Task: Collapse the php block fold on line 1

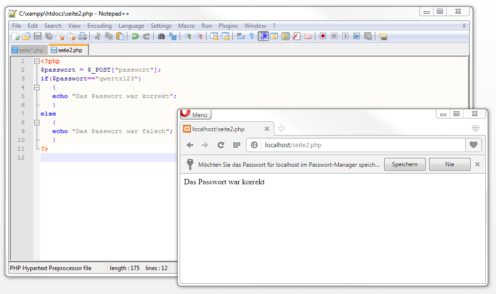Action: pos(37,61)
